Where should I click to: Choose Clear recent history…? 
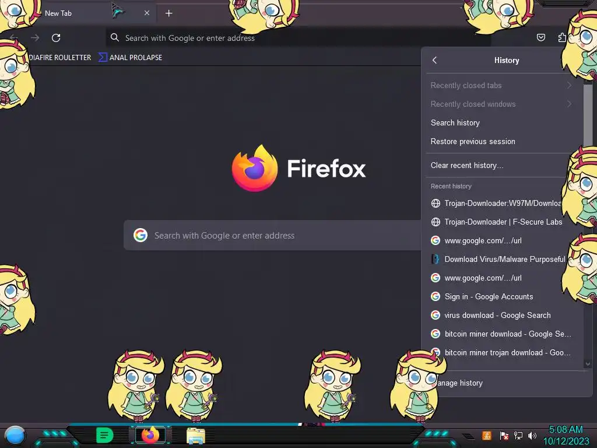[x=501, y=165]
